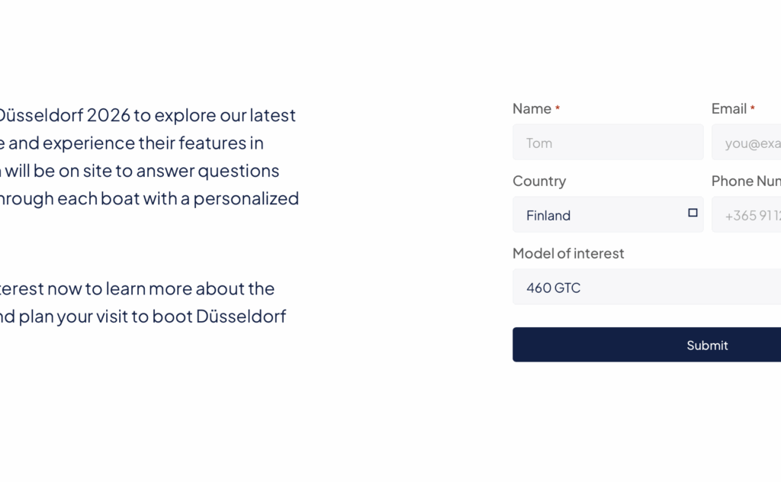Click the line about answering questions on site
Viewport: 781px width, 482px height.
(x=140, y=170)
